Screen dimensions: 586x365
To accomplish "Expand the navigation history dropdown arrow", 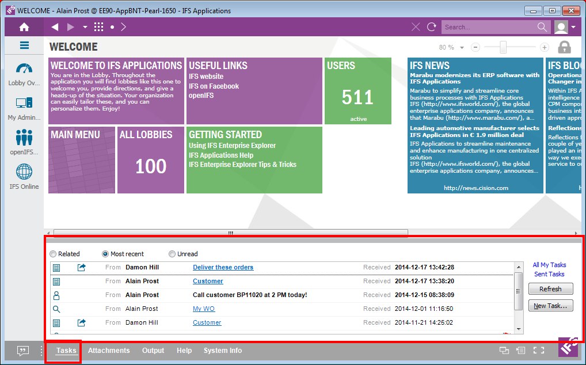I will [85, 27].
